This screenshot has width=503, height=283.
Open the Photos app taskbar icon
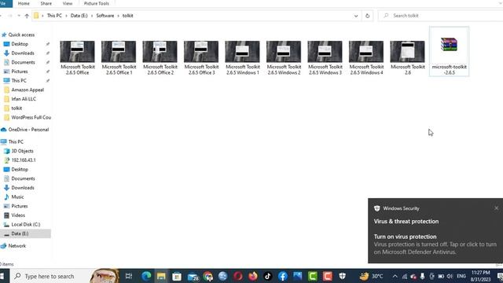pyautogui.click(x=297, y=276)
